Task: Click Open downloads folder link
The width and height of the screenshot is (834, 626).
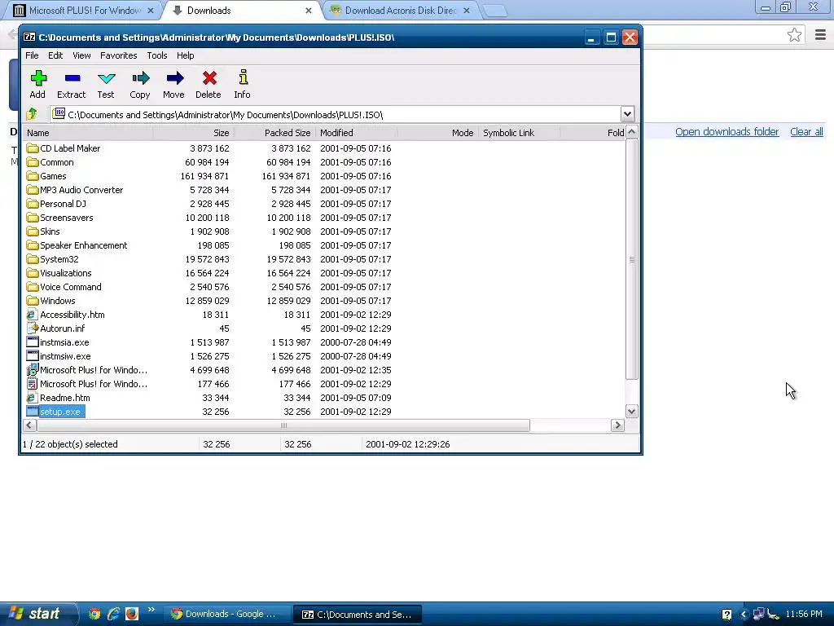Action: pos(726,131)
